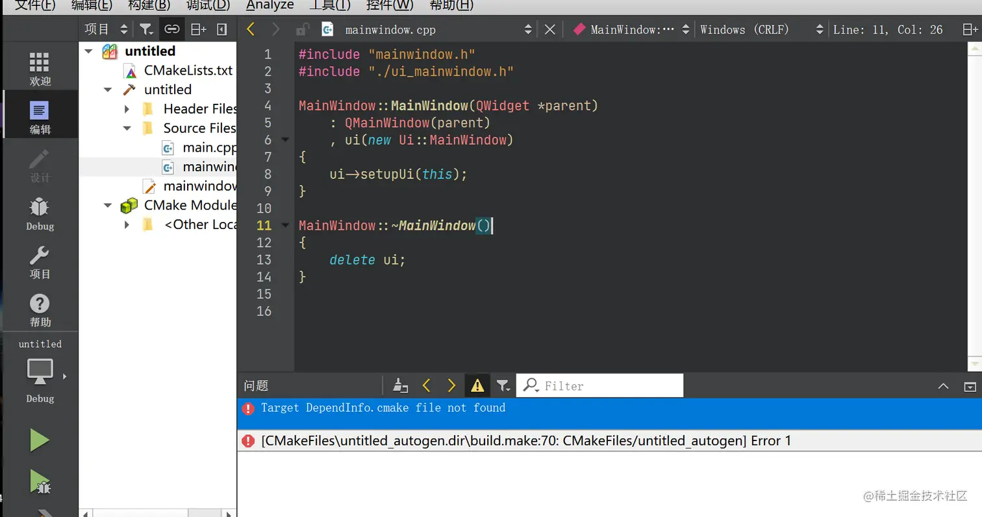Switch to 编辑 edit mode
982x517 pixels.
click(40, 117)
